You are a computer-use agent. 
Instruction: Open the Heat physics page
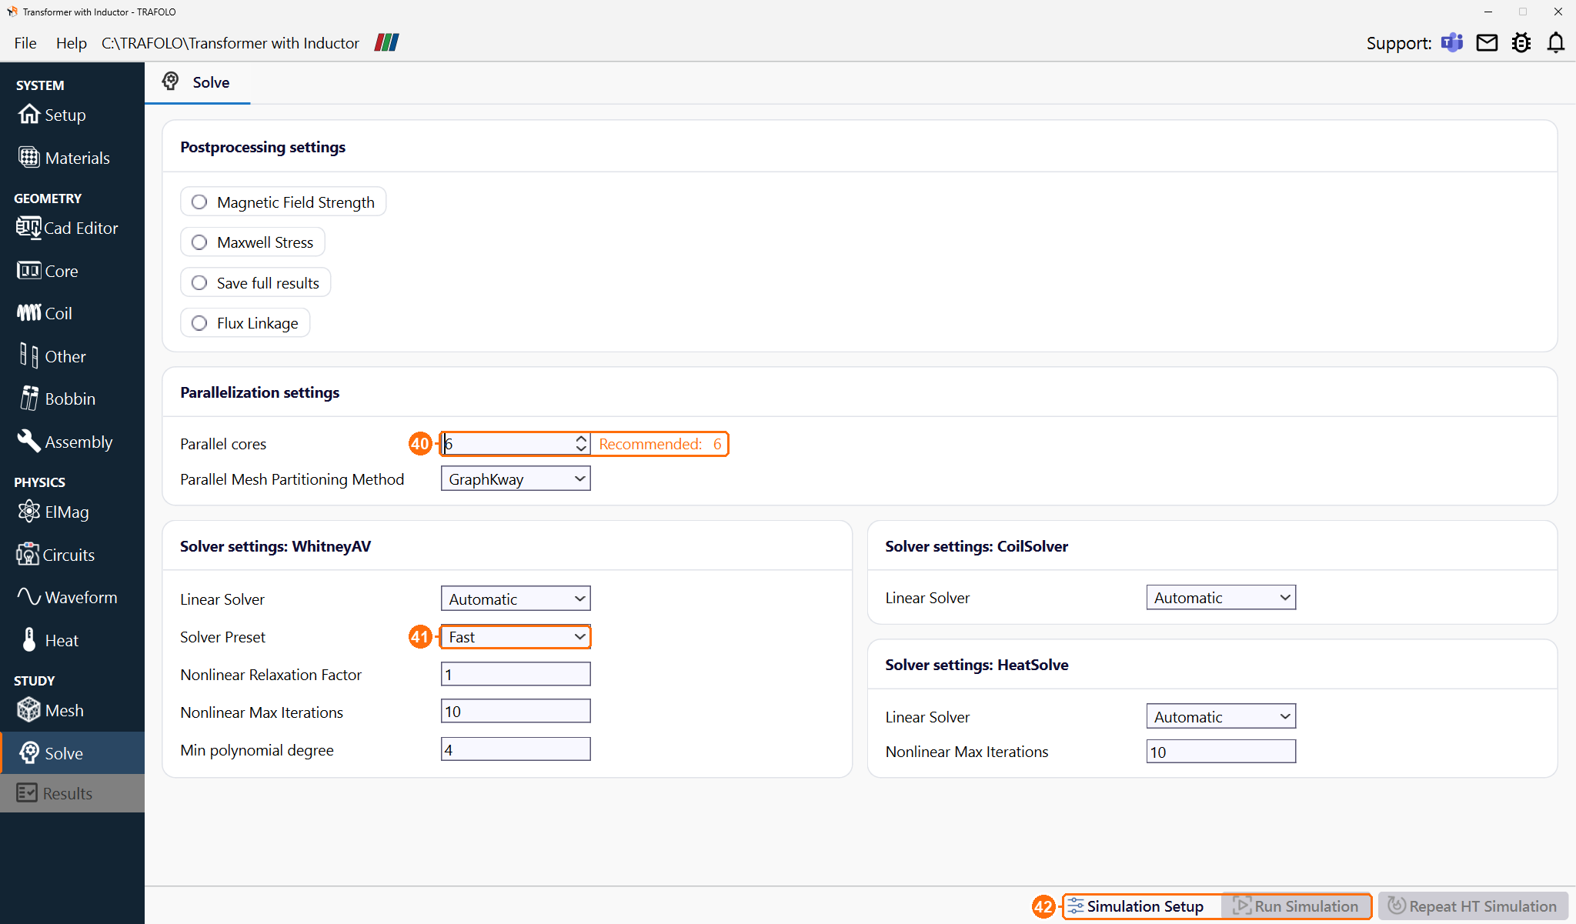point(50,640)
